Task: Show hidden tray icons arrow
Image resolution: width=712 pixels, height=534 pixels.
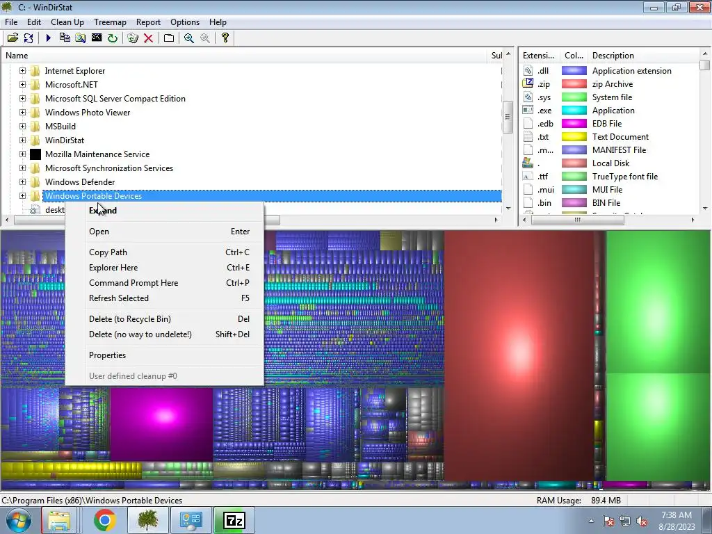Action: pos(591,521)
